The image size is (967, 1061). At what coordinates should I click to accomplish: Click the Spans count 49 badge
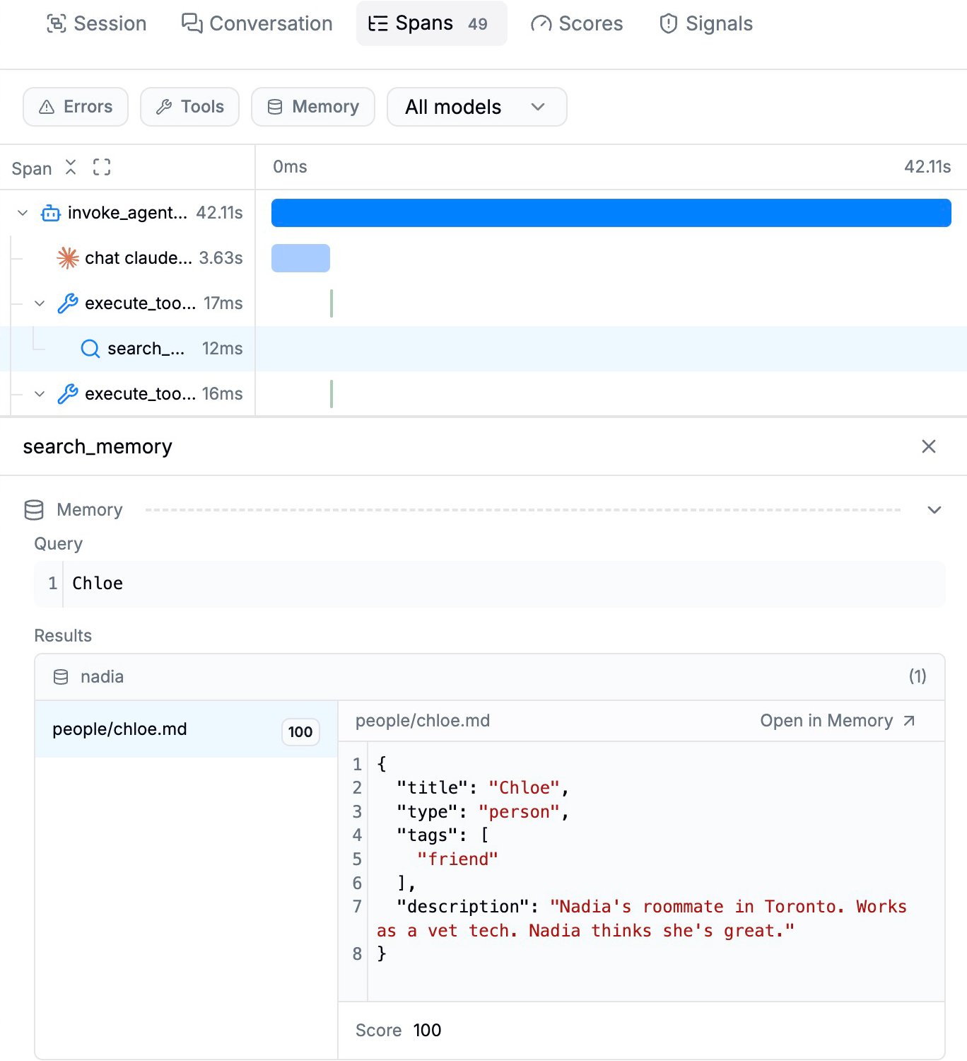point(478,24)
